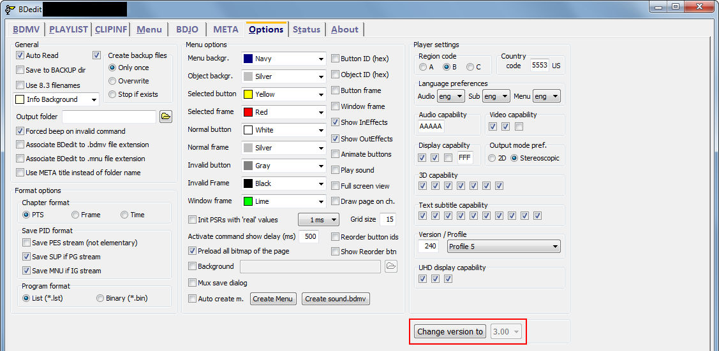Enable Object ID (hex) option
Screen dimensions: 719x351
click(x=335, y=74)
